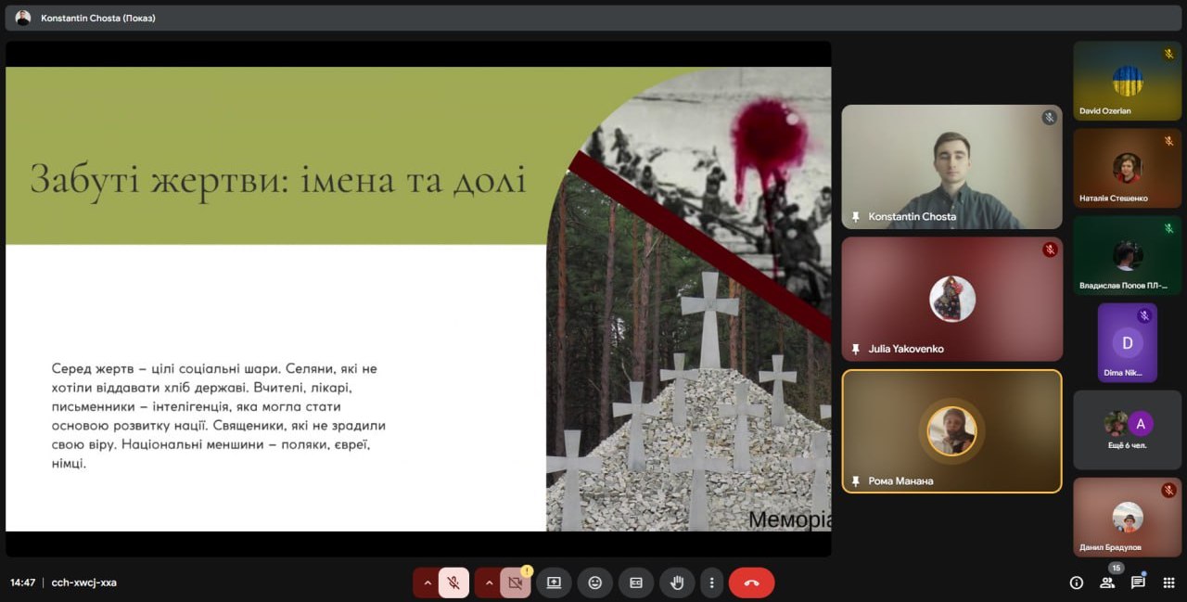The height and width of the screenshot is (602, 1187).
Task: Open more options three-dot menu
Action: (x=711, y=583)
